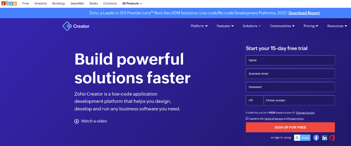Viewport: 351px width, 146px height.
Task: Click the 'Build powerful solutions faster' headline
Action: (132, 68)
